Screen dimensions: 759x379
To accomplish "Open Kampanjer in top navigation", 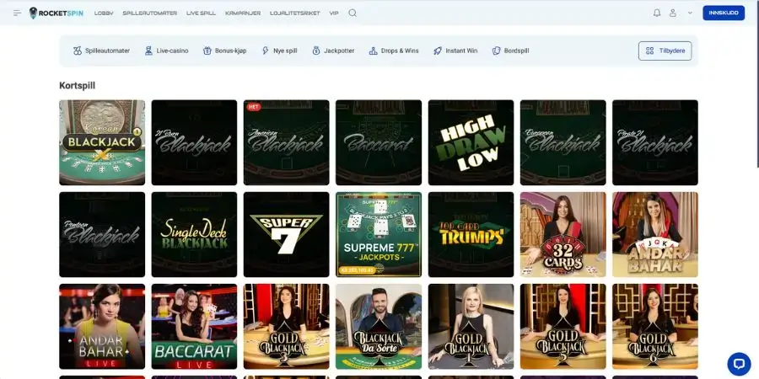I will (x=243, y=13).
